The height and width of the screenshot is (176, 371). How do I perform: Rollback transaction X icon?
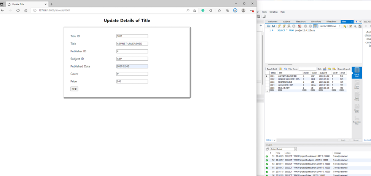[x=310, y=26]
